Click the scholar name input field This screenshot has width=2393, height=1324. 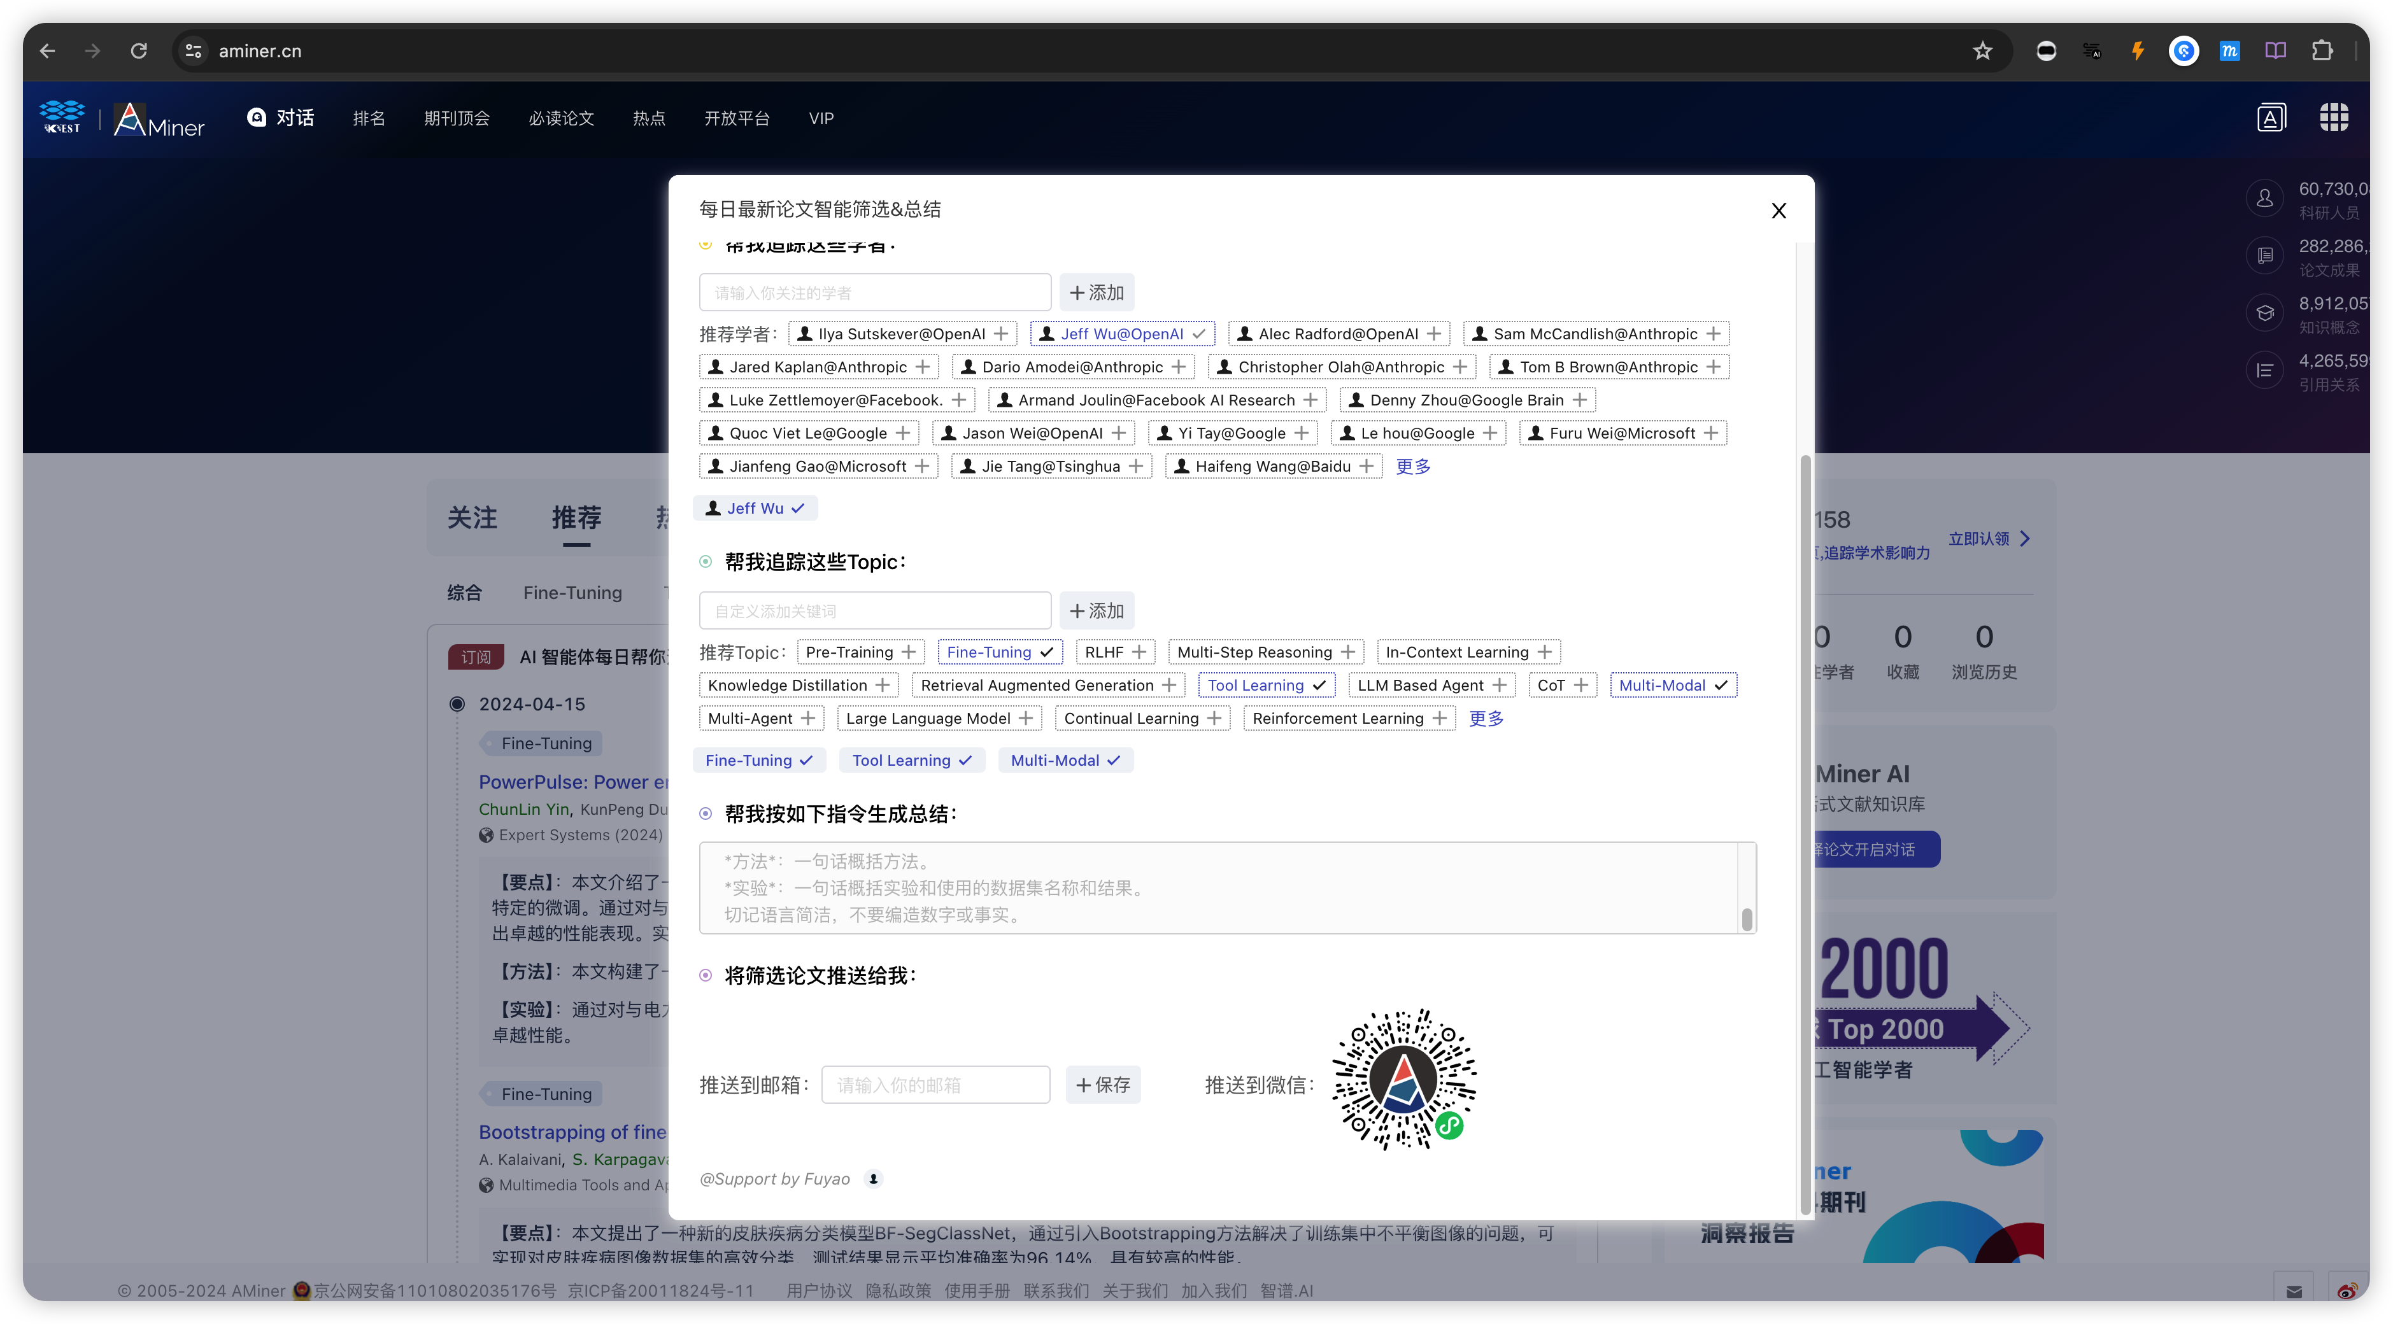point(875,292)
